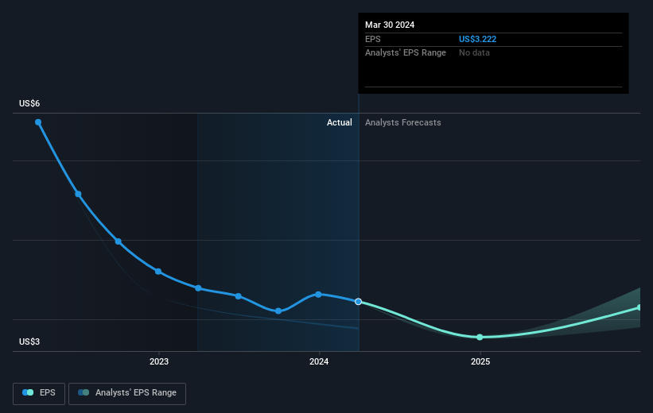This screenshot has height=413, width=653.
Task: Click the second EPS data point on the steep decline
Action: 78,195
